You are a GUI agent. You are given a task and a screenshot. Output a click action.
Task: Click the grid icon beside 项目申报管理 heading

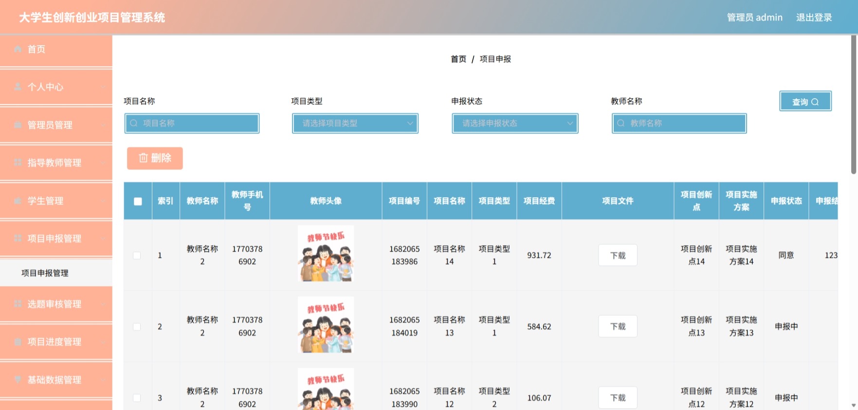point(18,239)
